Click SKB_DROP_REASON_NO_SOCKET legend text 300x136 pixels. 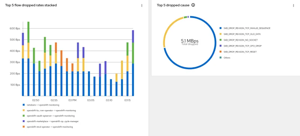tap(240, 40)
